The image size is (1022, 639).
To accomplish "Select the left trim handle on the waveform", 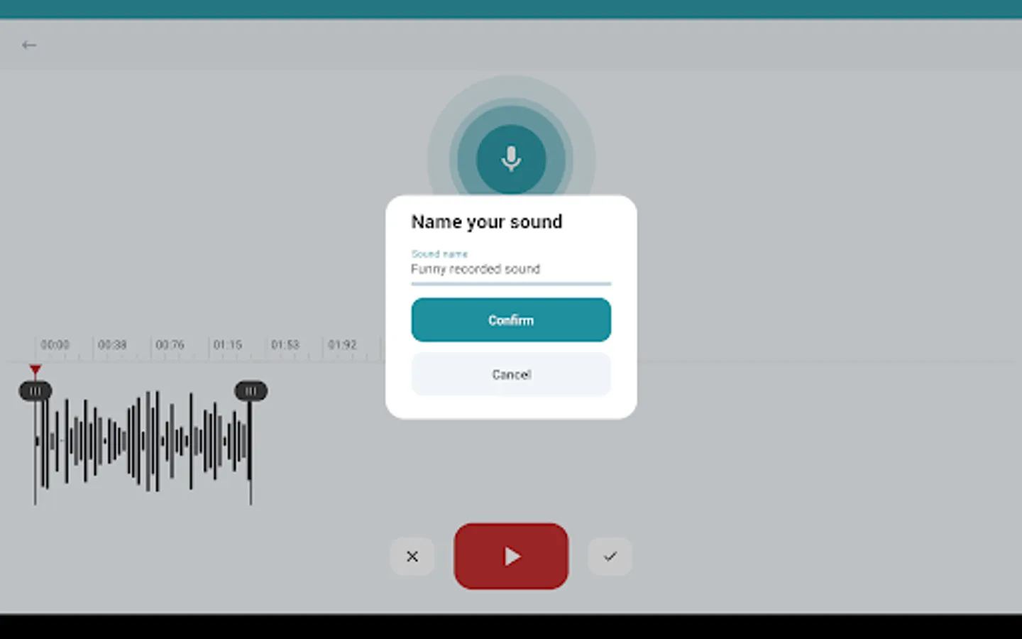I will click(35, 390).
